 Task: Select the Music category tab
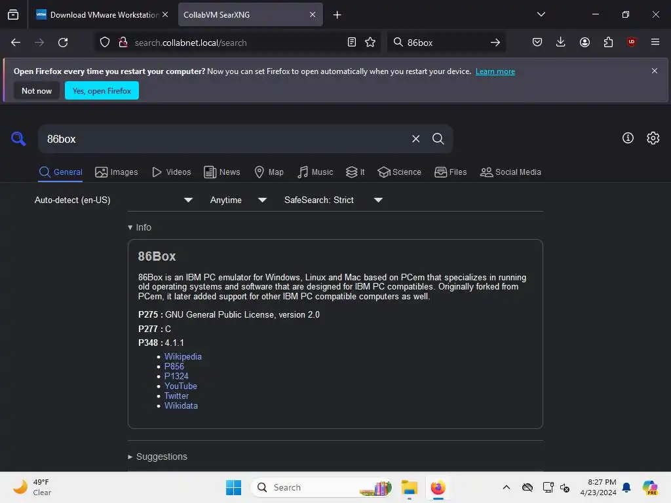(315, 172)
